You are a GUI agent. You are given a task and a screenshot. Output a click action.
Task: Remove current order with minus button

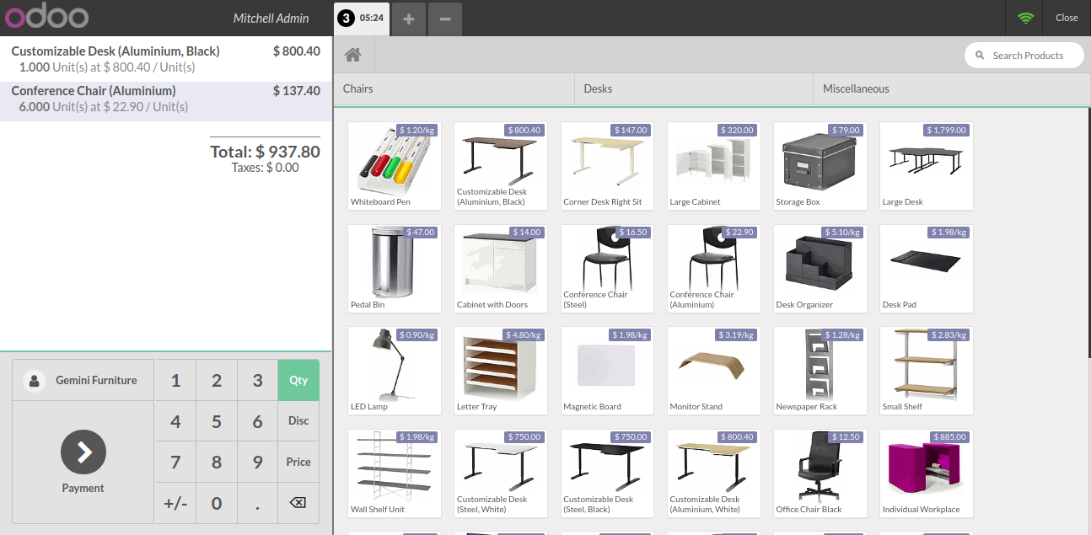[445, 19]
